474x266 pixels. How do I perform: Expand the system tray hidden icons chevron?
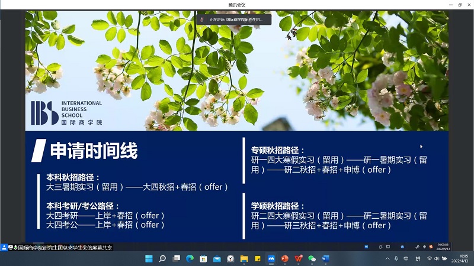tap(387, 258)
